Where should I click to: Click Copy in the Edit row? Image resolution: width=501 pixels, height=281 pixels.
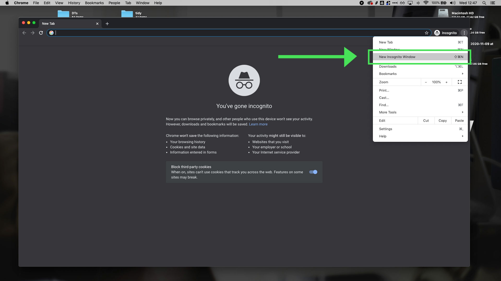coord(443,121)
